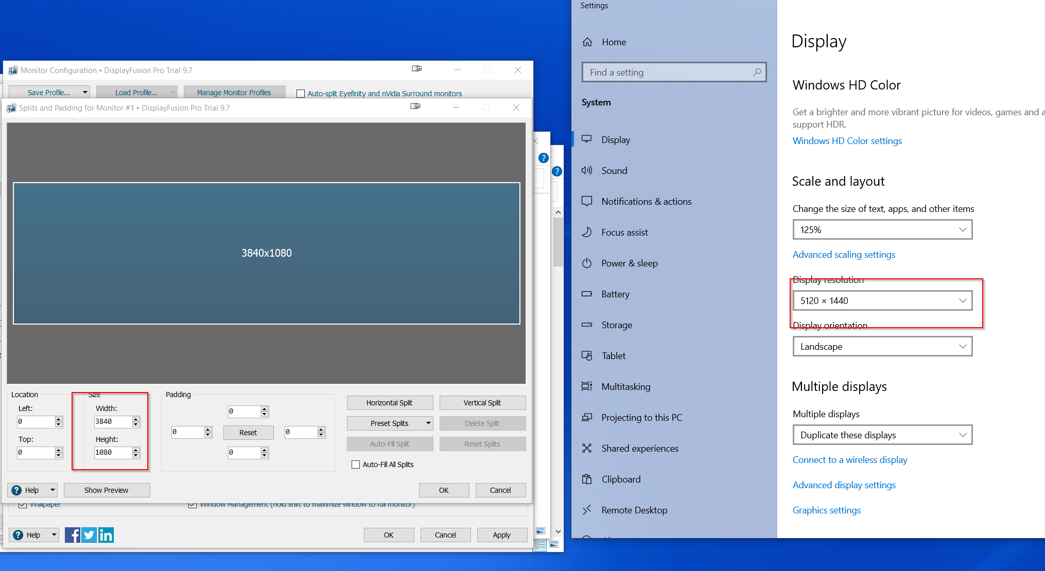Open Advanced scaling settings link
1045x571 pixels.
[844, 255]
